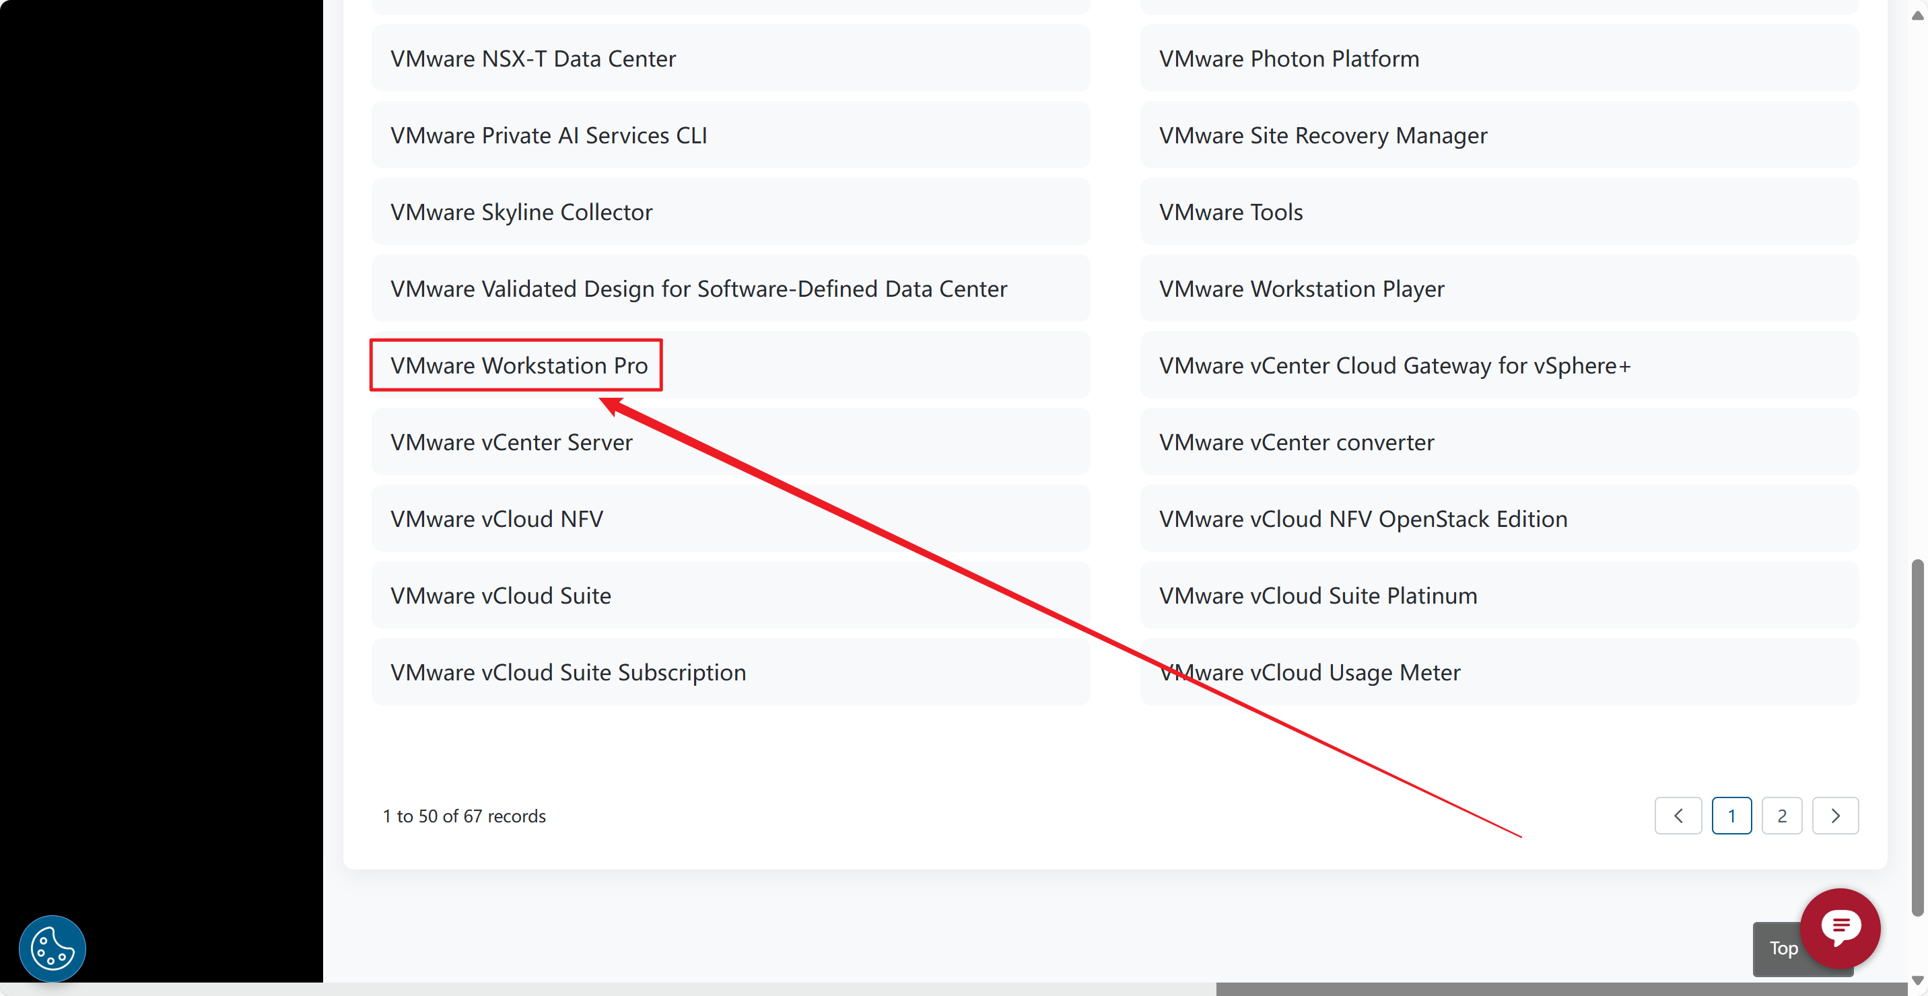
Task: Open VMware Site Recovery Manager
Action: (x=1323, y=135)
